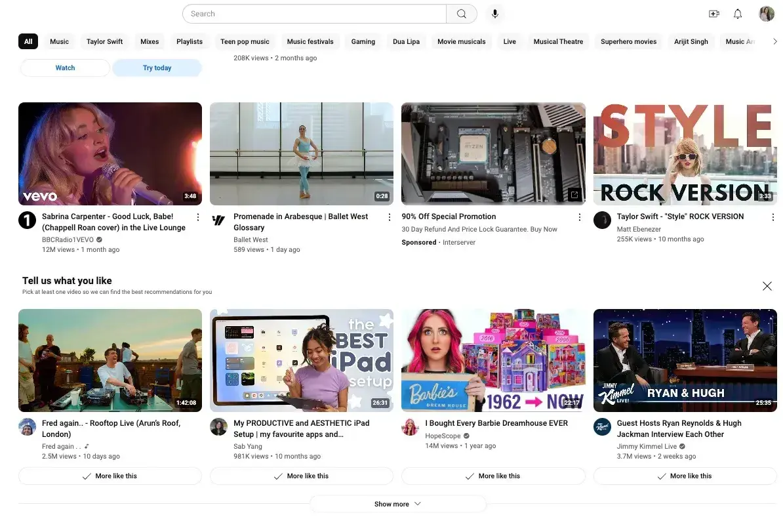Open Guest Hosts Ryan Reynolds title link
Viewport: 783px width, 517px height.
coord(679,428)
